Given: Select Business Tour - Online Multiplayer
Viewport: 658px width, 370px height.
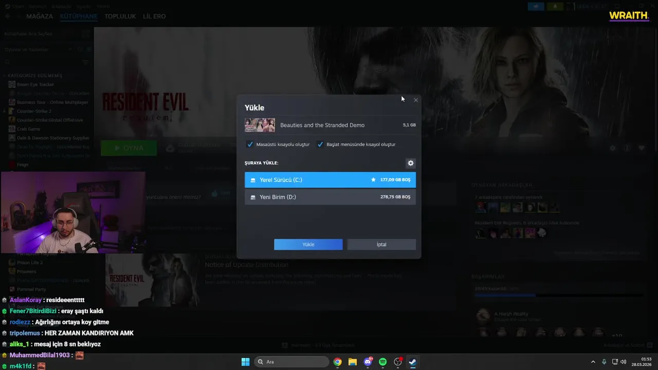Looking at the screenshot, I should tap(52, 102).
